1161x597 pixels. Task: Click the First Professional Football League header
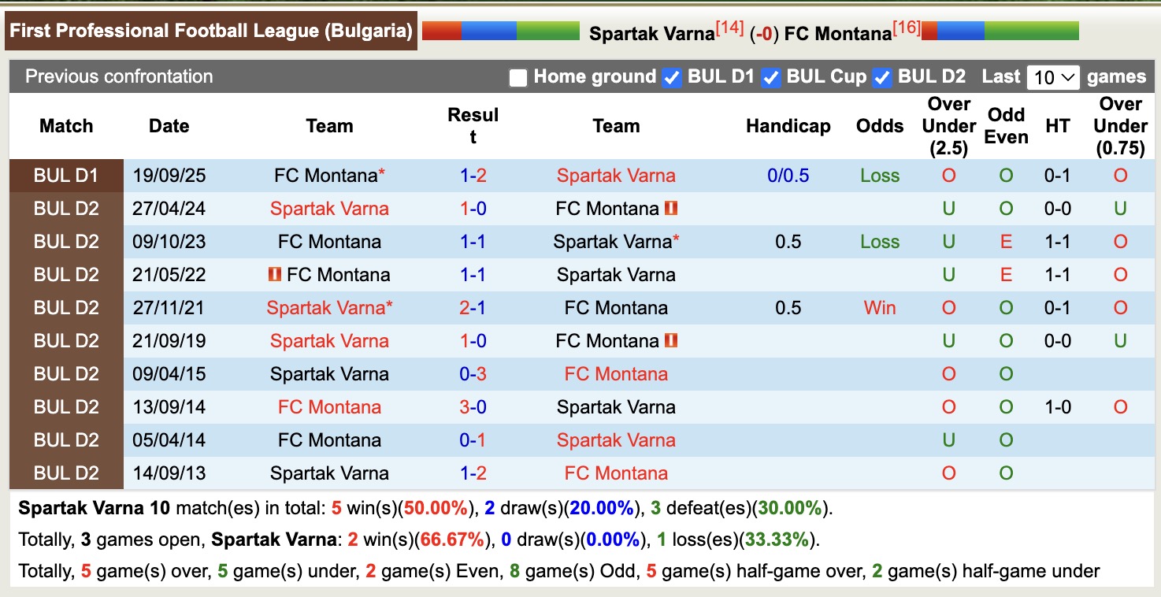[209, 31]
